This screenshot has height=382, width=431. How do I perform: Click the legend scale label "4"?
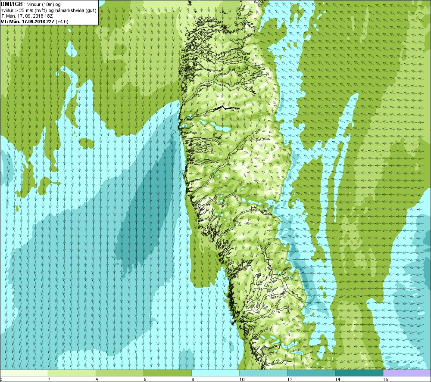tap(97, 379)
